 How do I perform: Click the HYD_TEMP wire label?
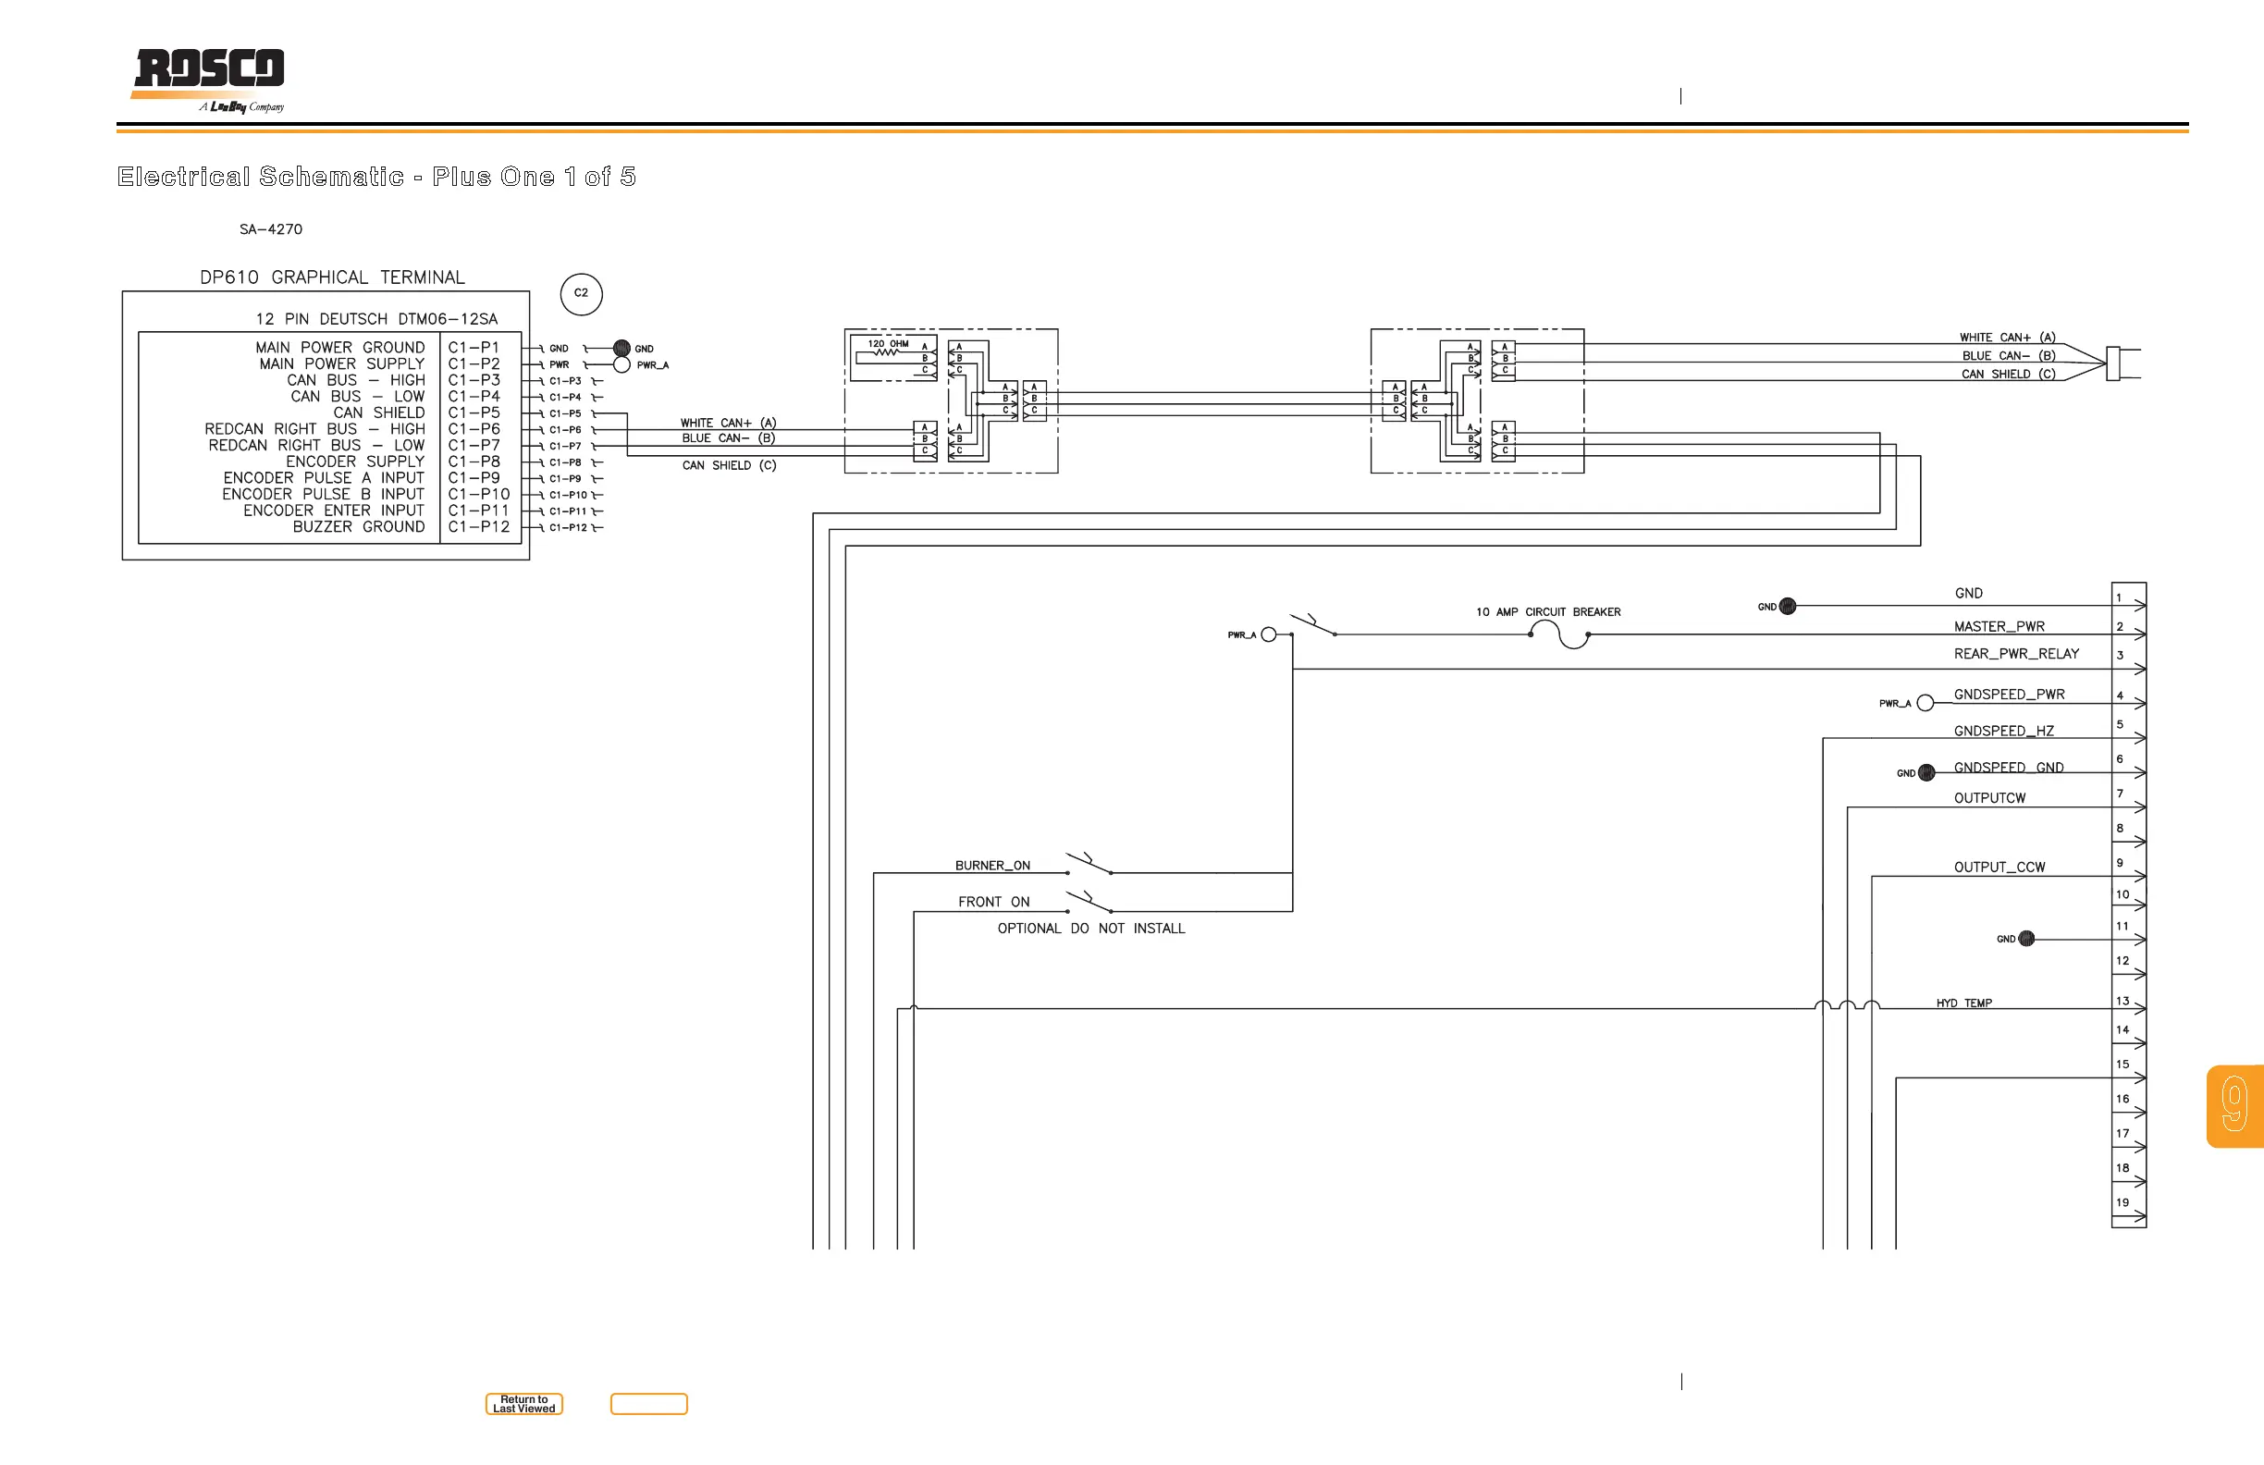[x=1963, y=1003]
